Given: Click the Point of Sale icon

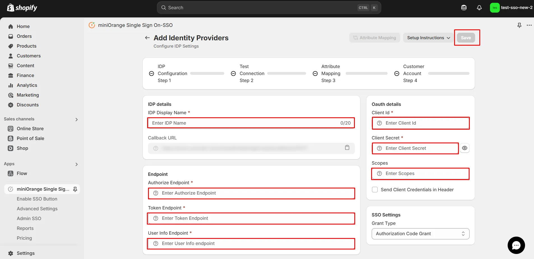Looking at the screenshot, I should [x=11, y=138].
